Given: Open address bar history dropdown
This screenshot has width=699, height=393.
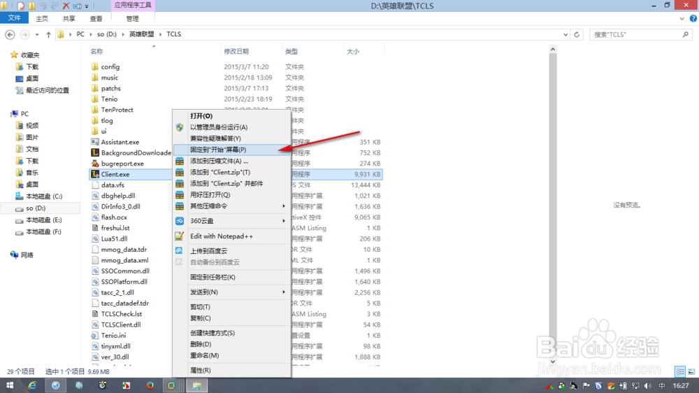Looking at the screenshot, I should [565, 34].
